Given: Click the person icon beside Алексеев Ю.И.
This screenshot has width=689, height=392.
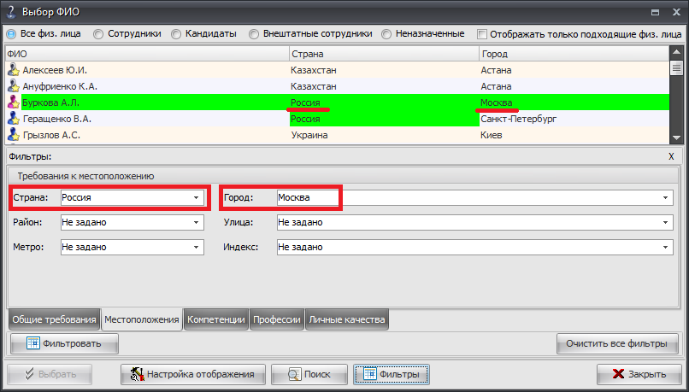Looking at the screenshot, I should coord(13,70).
